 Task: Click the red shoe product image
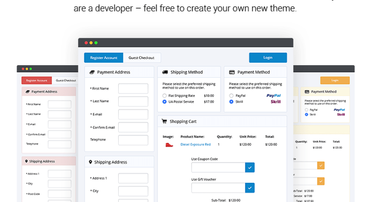pyautogui.click(x=168, y=145)
